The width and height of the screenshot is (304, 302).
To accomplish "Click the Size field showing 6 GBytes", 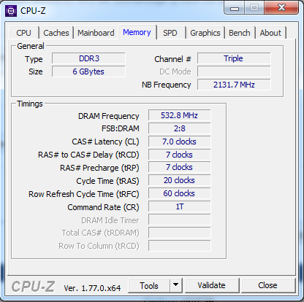I will [88, 71].
